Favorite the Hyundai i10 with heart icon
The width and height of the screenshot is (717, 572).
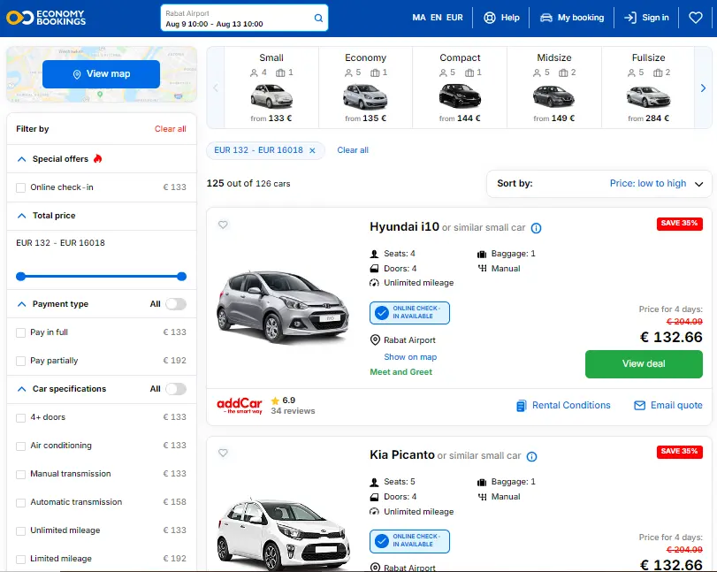point(223,225)
